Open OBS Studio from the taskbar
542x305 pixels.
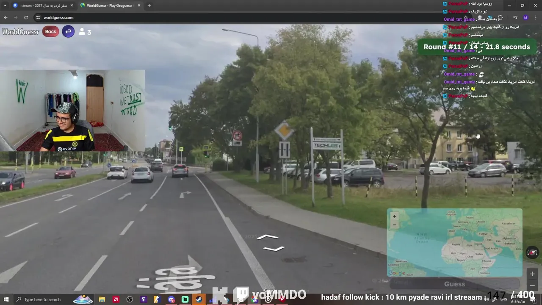tap(130, 299)
